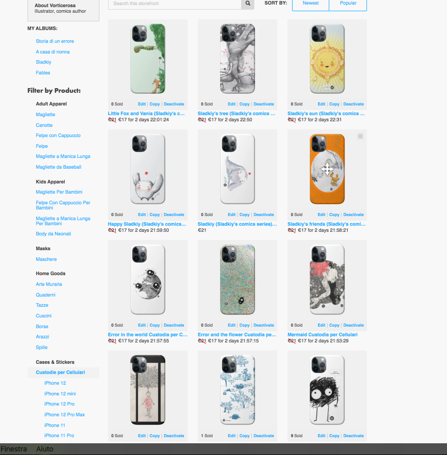Sort storefront by Newest
The height and width of the screenshot is (455, 447).
click(x=310, y=4)
